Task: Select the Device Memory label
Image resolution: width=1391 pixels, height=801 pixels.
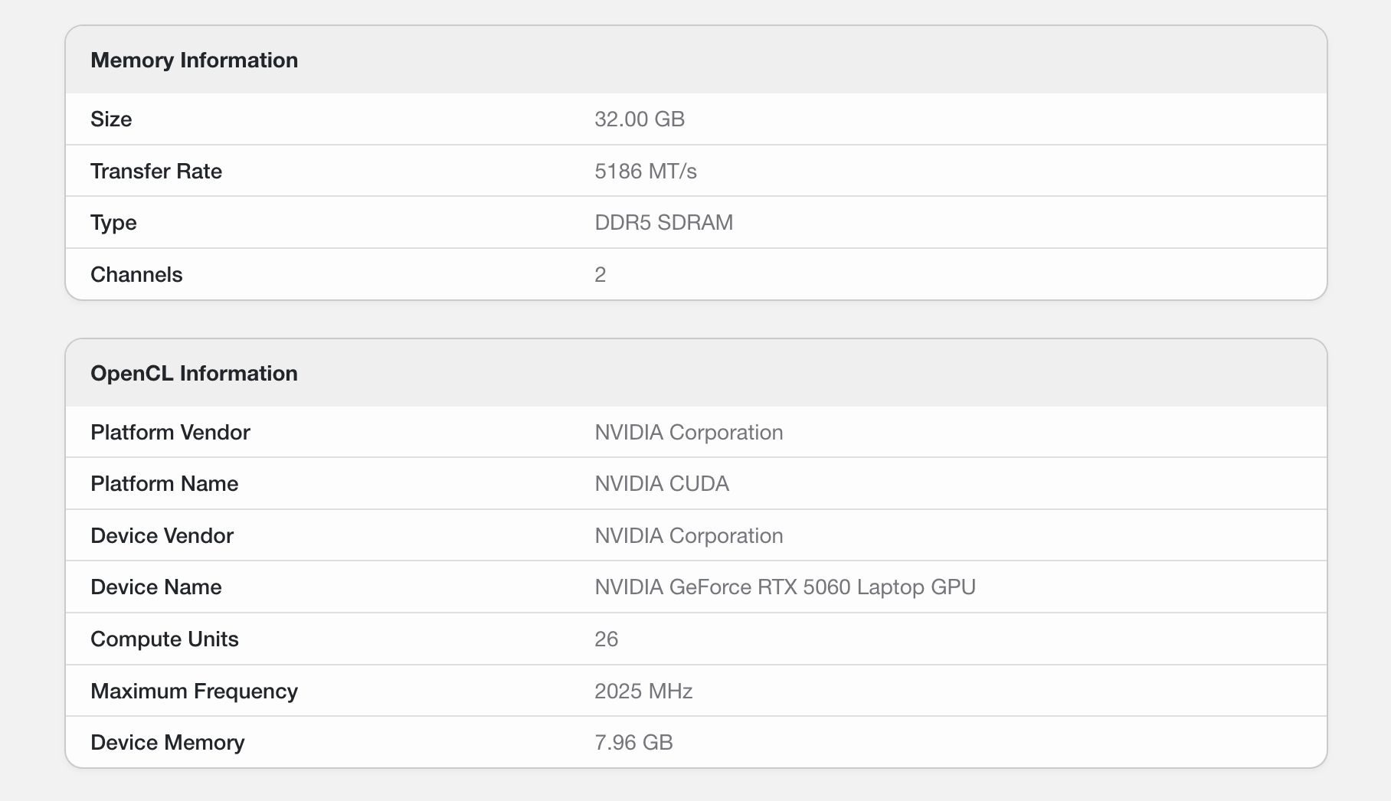Action: [x=167, y=743]
